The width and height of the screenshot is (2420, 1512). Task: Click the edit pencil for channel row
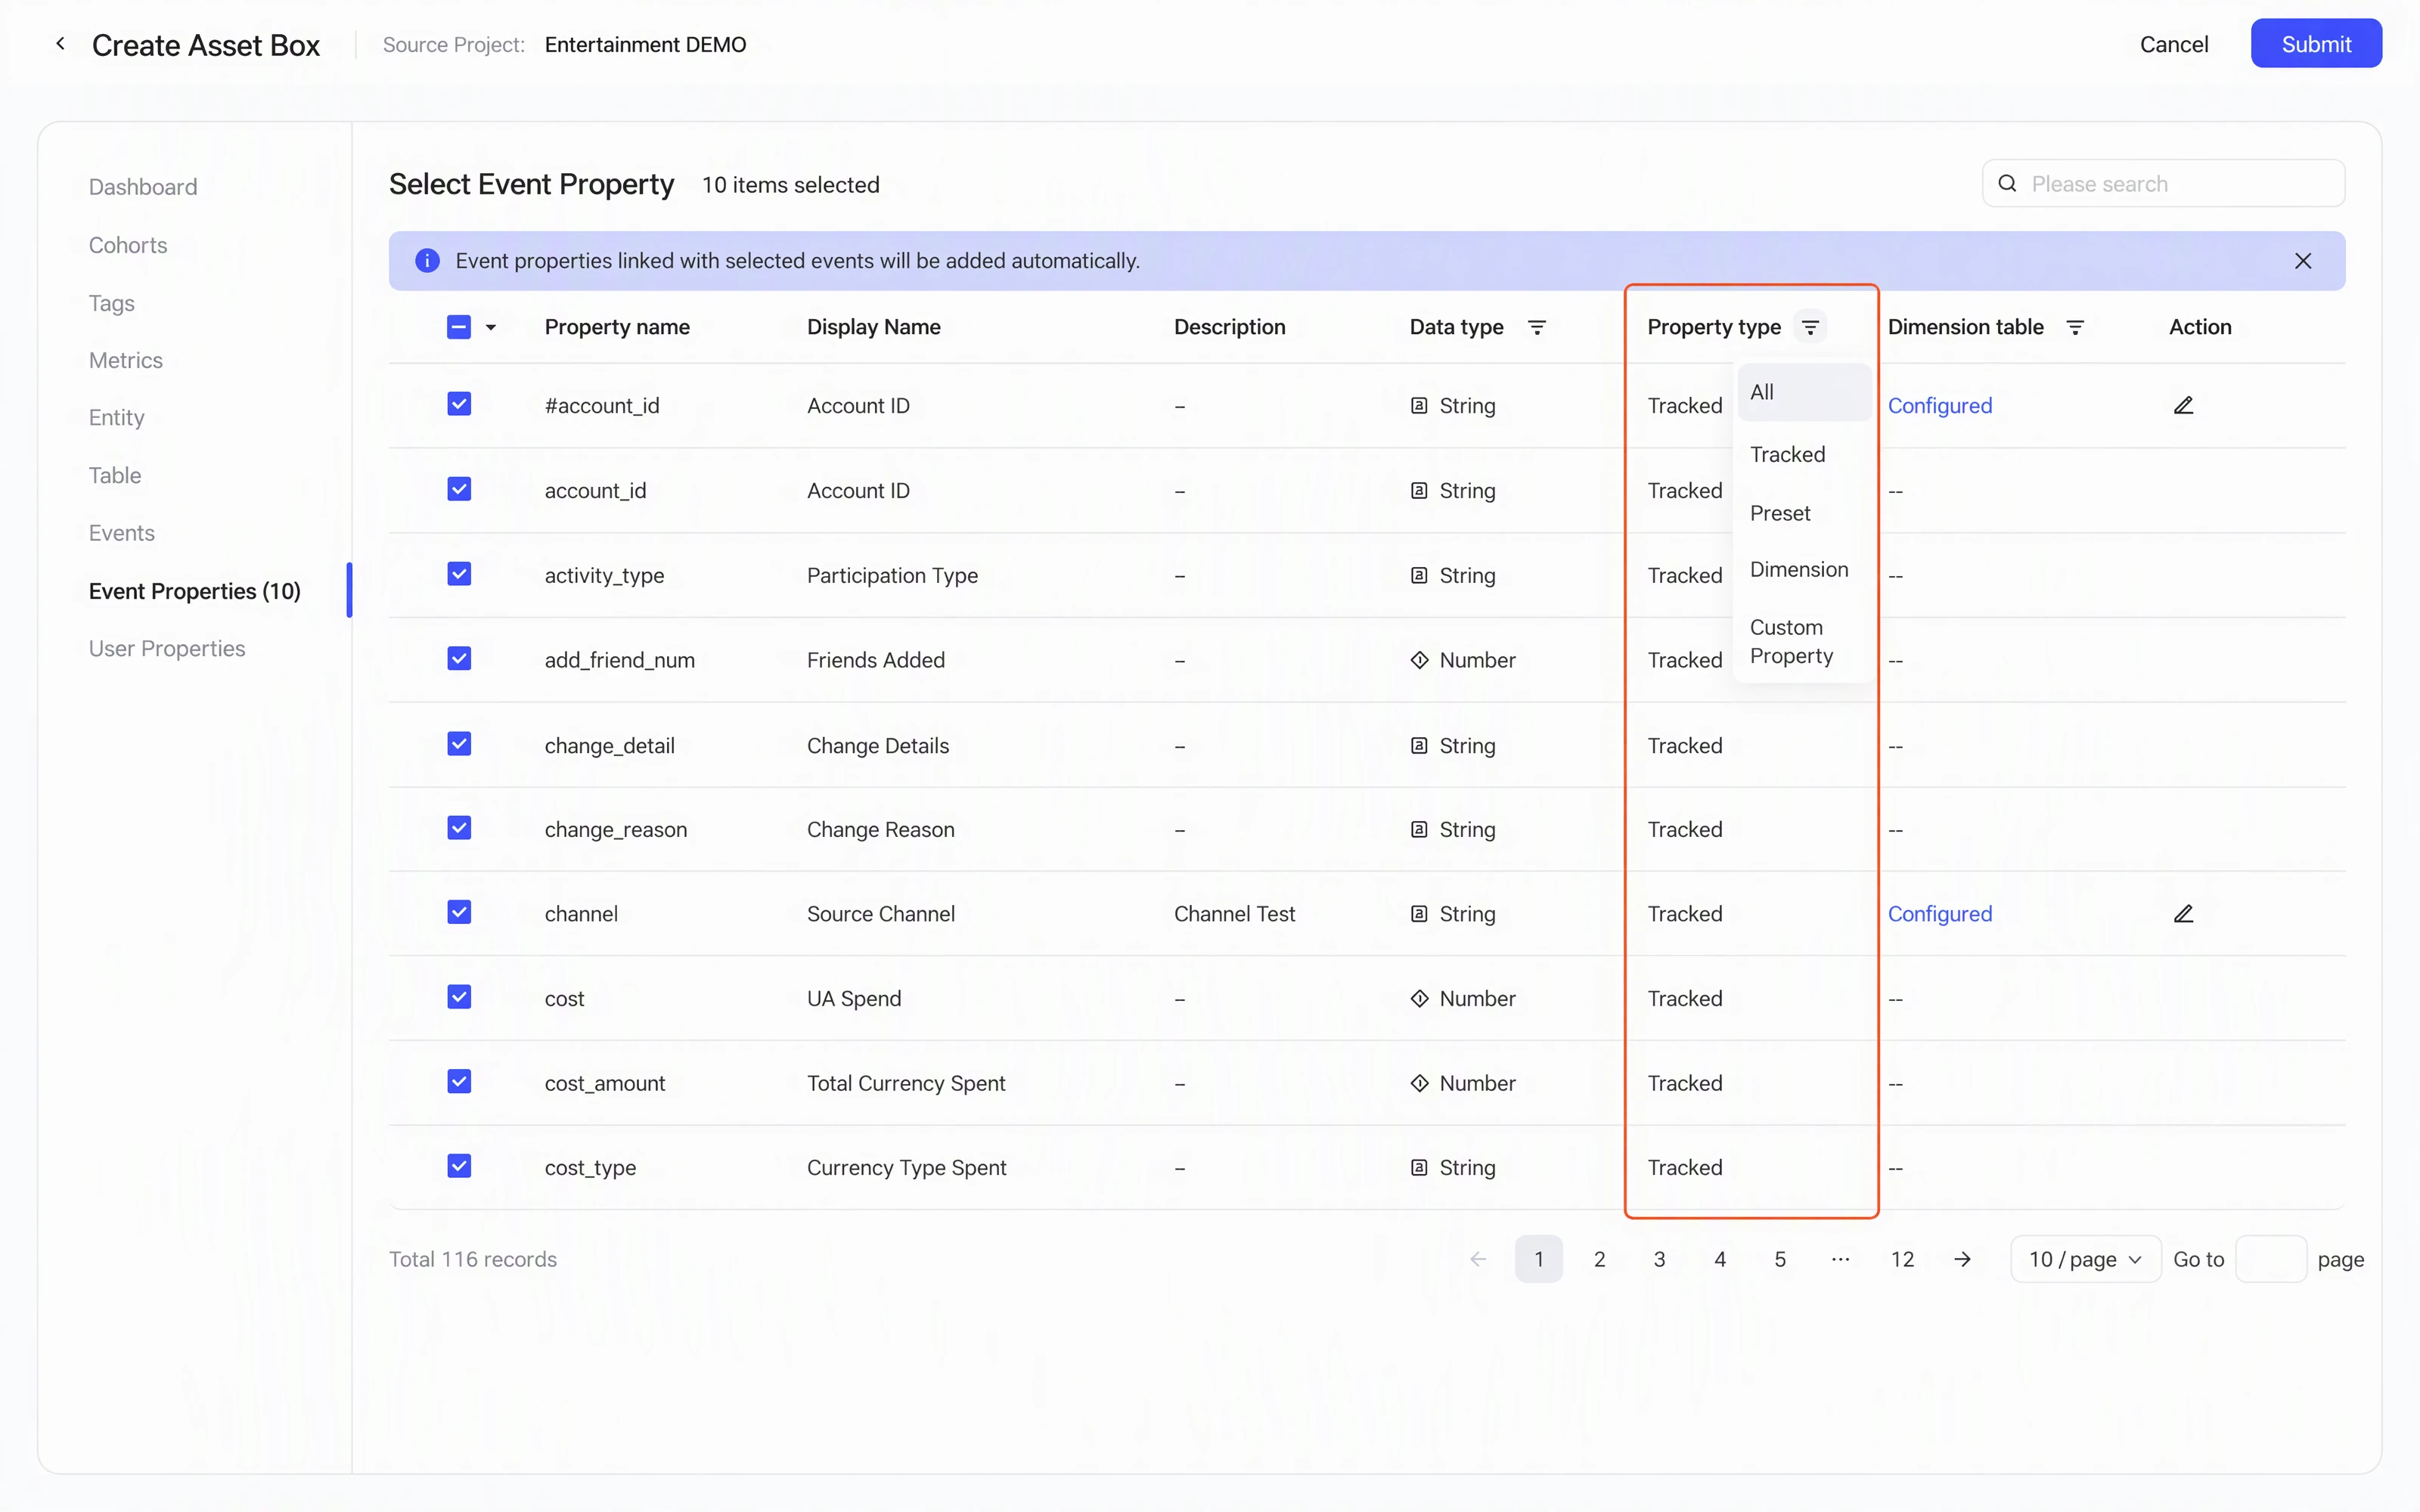click(2183, 914)
